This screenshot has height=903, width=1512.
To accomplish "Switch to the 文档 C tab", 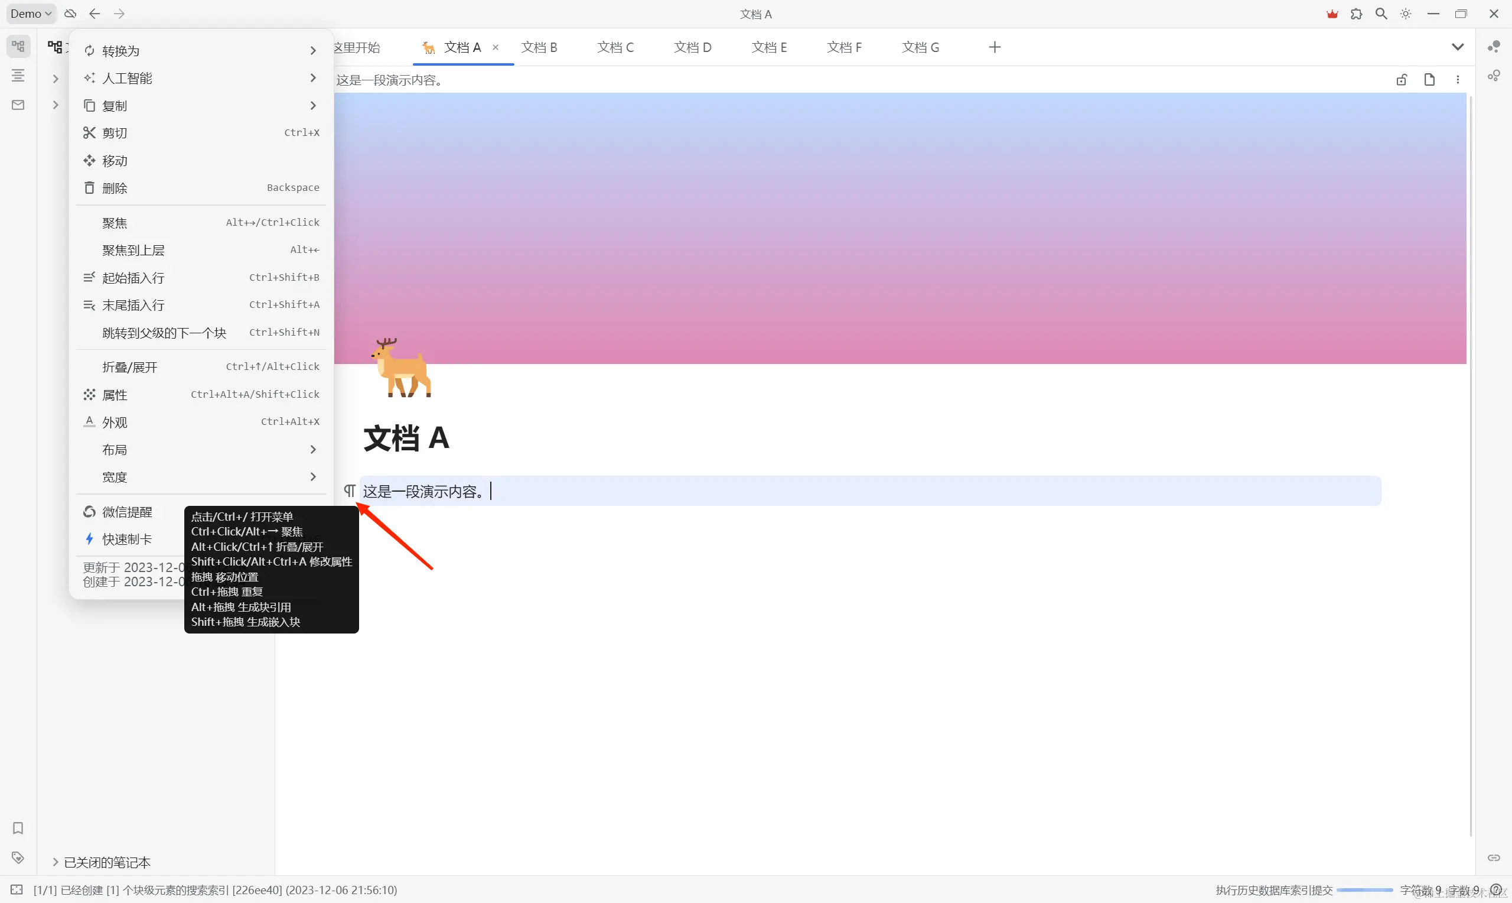I will tap(615, 47).
